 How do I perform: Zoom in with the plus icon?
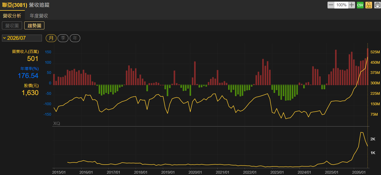click(x=352, y=5)
